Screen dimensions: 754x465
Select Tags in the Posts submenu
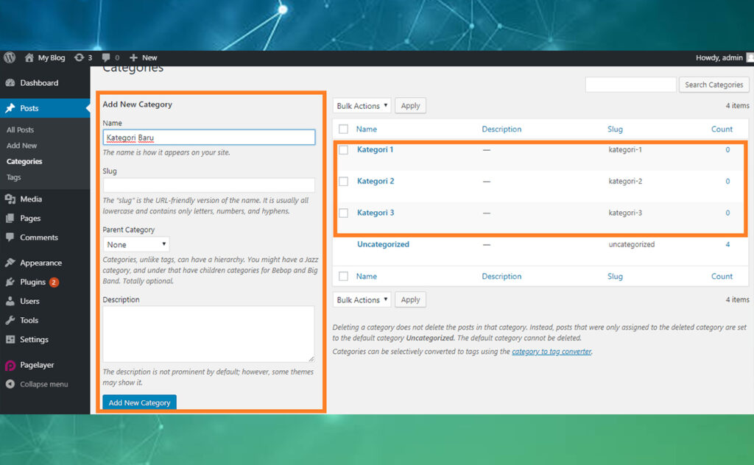tap(14, 177)
